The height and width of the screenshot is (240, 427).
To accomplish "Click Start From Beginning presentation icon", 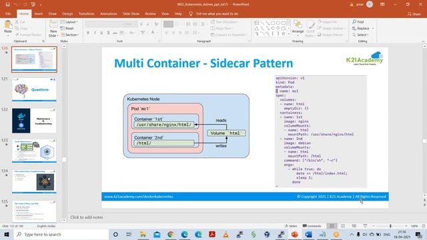I will tap(33, 5).
